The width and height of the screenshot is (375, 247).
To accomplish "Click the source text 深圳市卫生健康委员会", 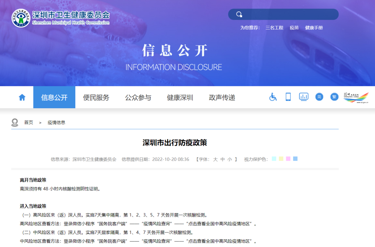I will (x=94, y=159).
